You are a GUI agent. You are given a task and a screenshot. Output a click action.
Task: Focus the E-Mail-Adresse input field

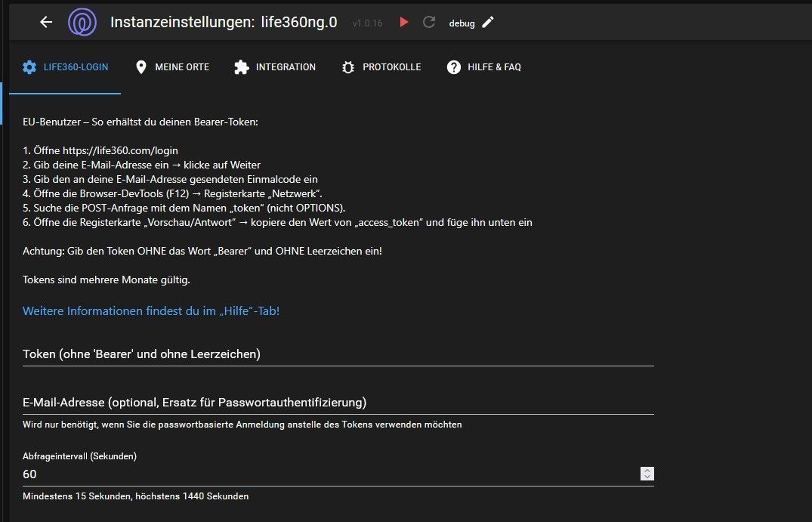338,403
